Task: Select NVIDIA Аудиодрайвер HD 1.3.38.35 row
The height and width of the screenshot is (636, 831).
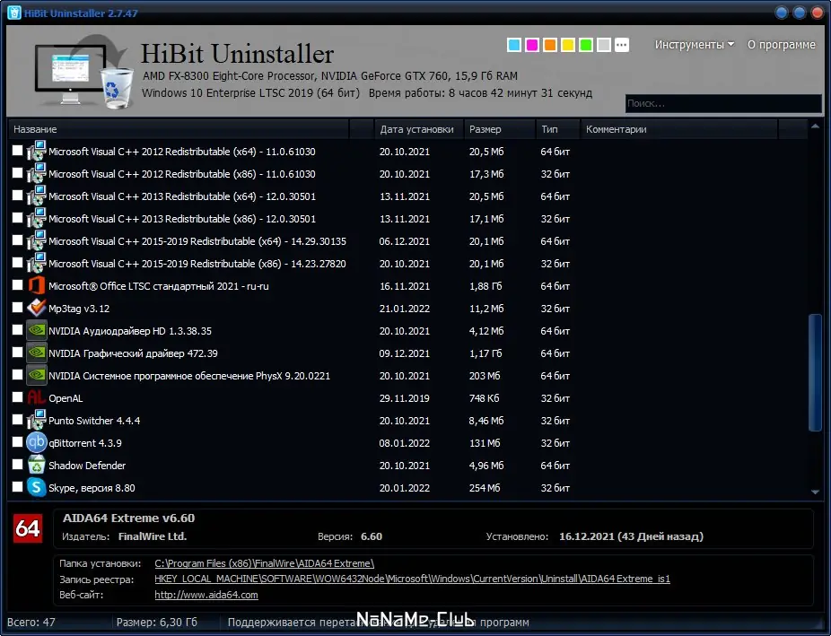Action: coord(408,331)
